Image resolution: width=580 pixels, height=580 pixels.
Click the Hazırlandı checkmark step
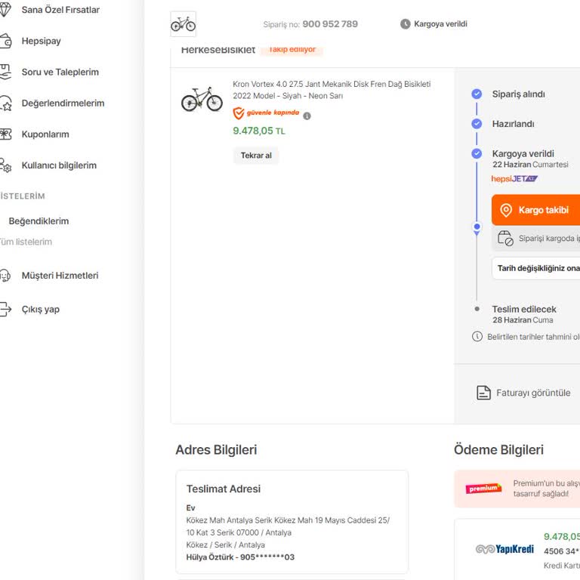click(x=477, y=124)
